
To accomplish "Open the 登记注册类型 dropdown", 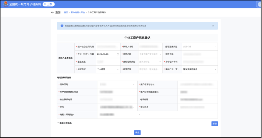I will pos(200,47).
